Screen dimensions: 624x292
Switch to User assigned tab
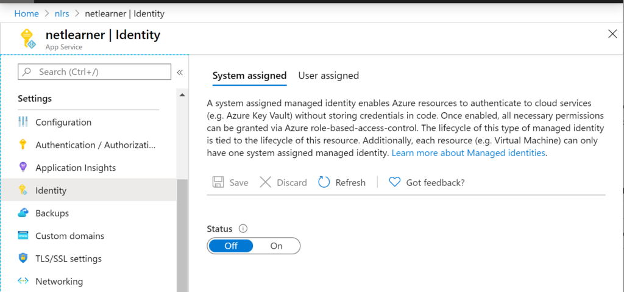(328, 76)
